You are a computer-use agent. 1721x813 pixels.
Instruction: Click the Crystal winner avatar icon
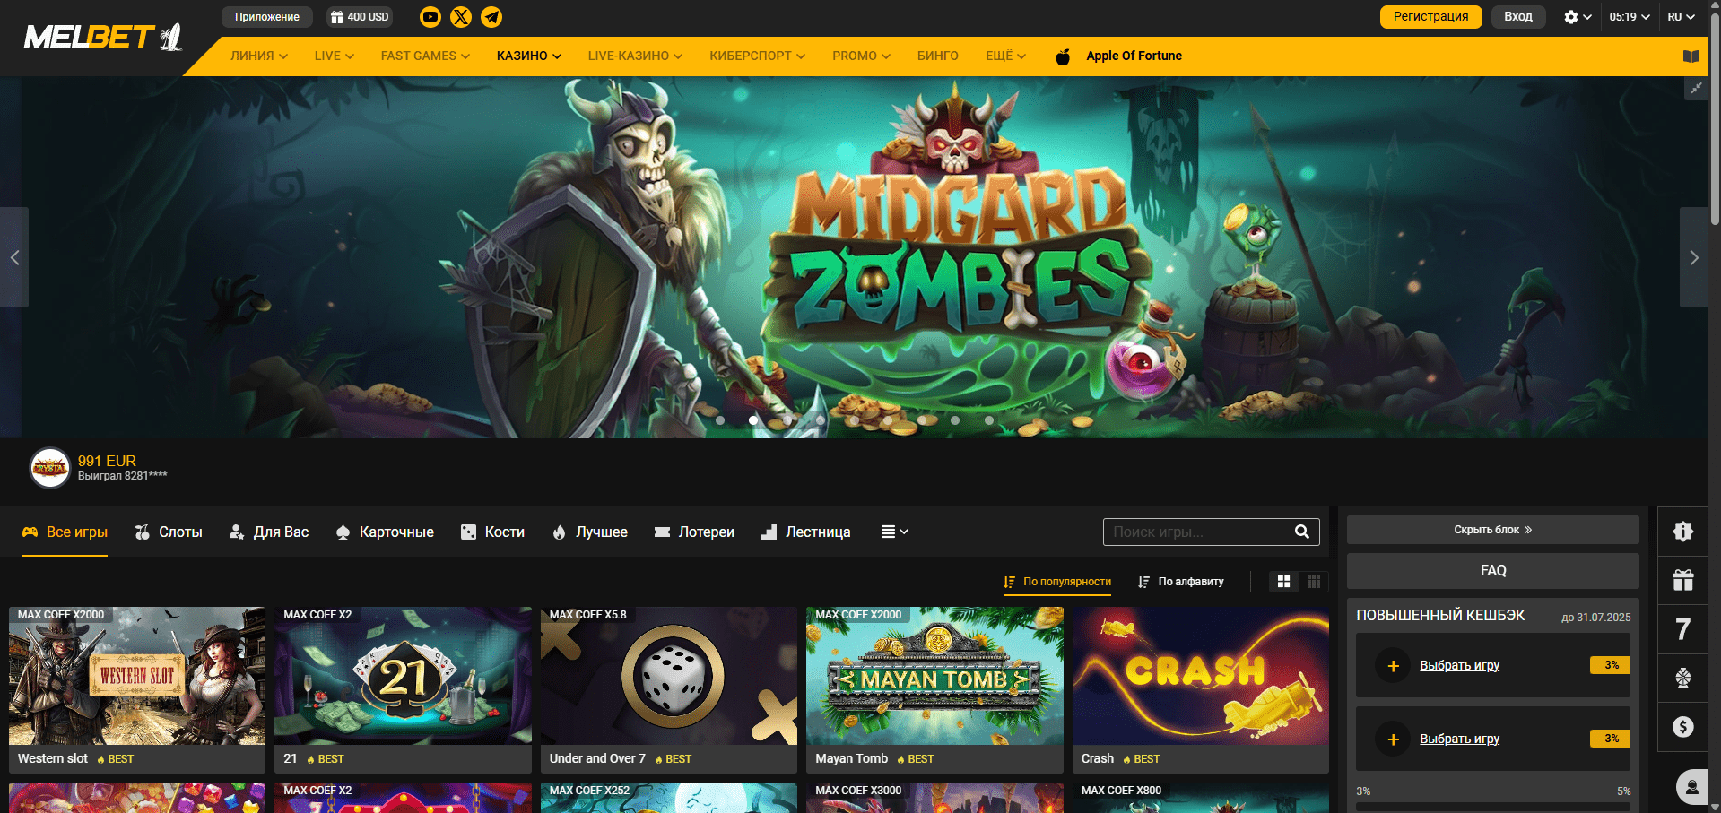coord(50,468)
